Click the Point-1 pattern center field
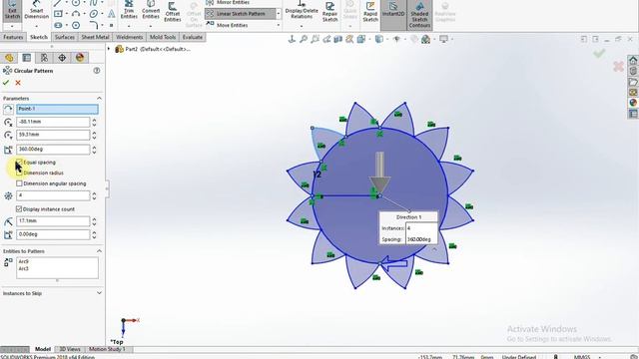The height and width of the screenshot is (359, 639). pos(57,109)
